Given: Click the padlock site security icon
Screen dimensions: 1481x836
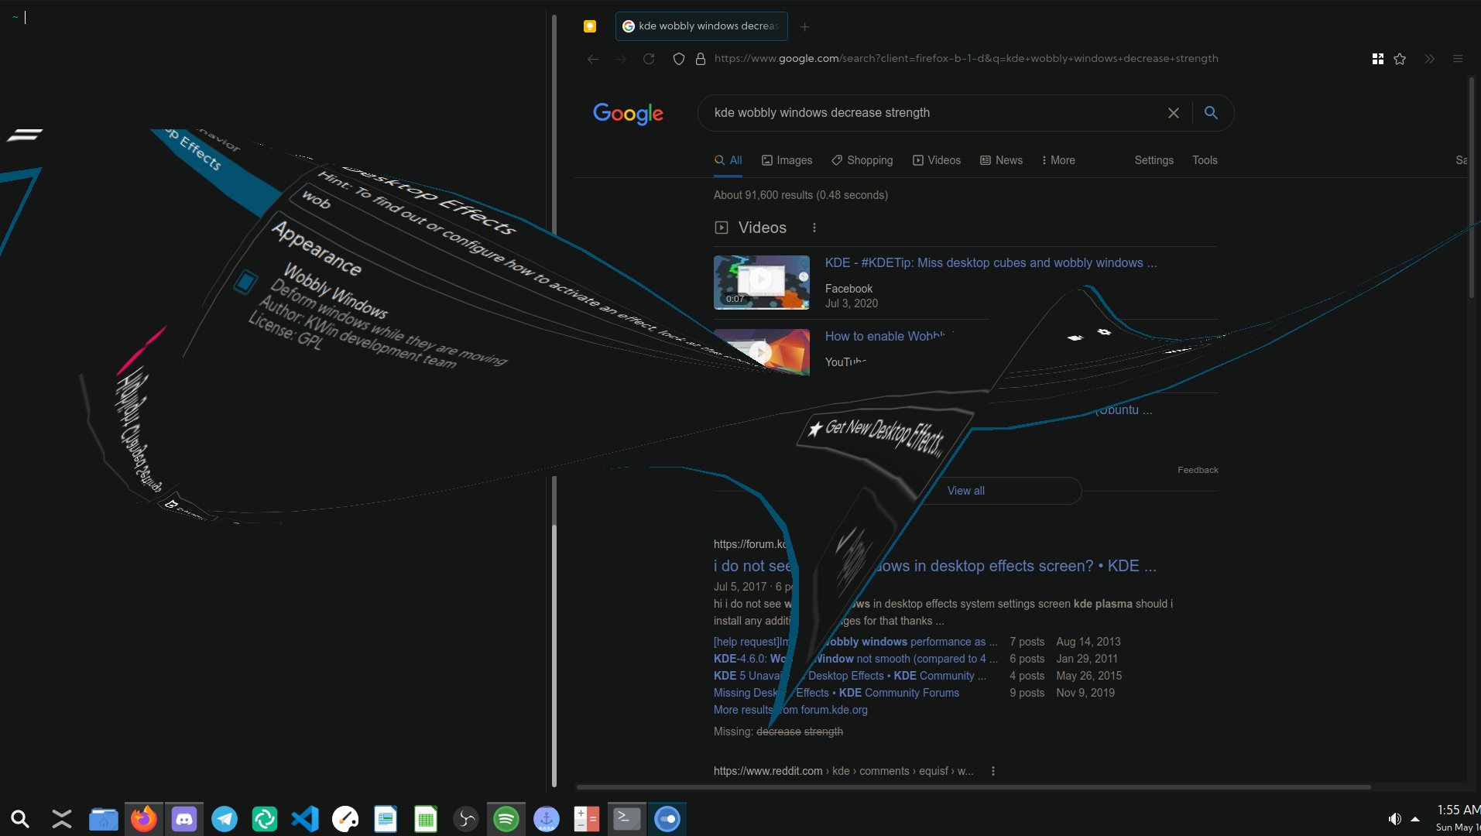Looking at the screenshot, I should point(701,59).
